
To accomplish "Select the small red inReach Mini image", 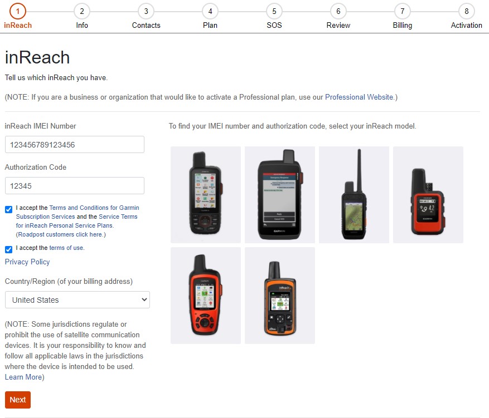I will tap(428, 194).
